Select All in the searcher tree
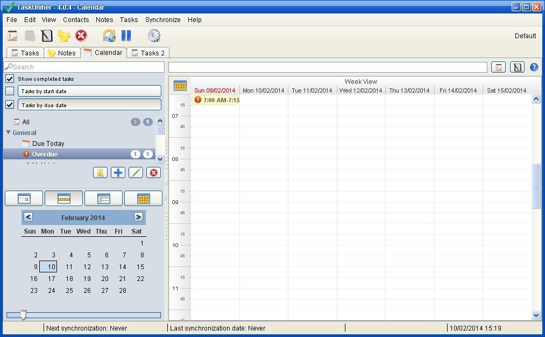This screenshot has height=337, width=545. pos(26,122)
